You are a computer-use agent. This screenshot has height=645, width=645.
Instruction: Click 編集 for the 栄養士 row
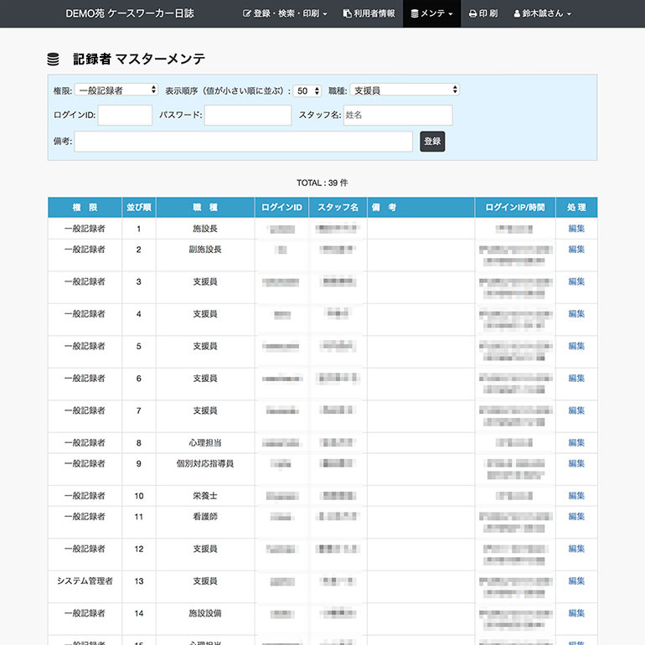(576, 496)
